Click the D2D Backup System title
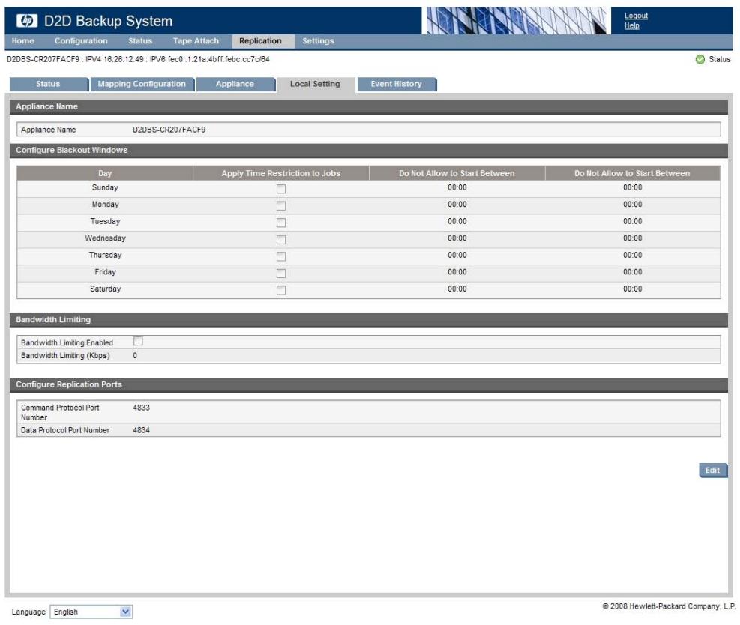The width and height of the screenshot is (740, 625). point(108,21)
